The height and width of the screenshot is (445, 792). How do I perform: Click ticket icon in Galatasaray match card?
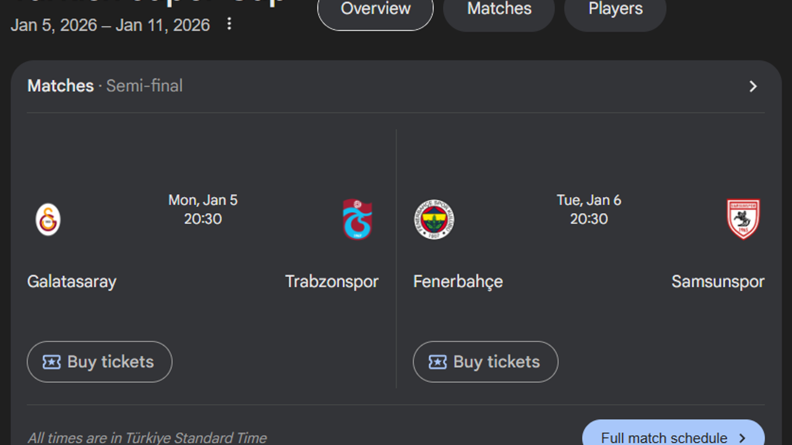pyautogui.click(x=51, y=362)
